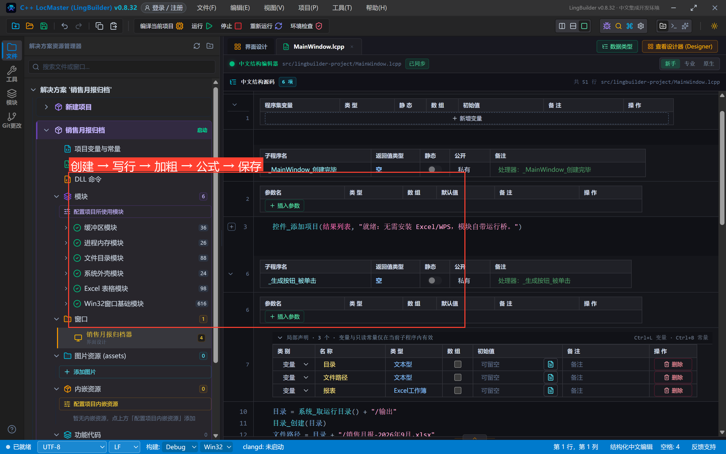Delete the 报表 variable row

(x=673, y=390)
